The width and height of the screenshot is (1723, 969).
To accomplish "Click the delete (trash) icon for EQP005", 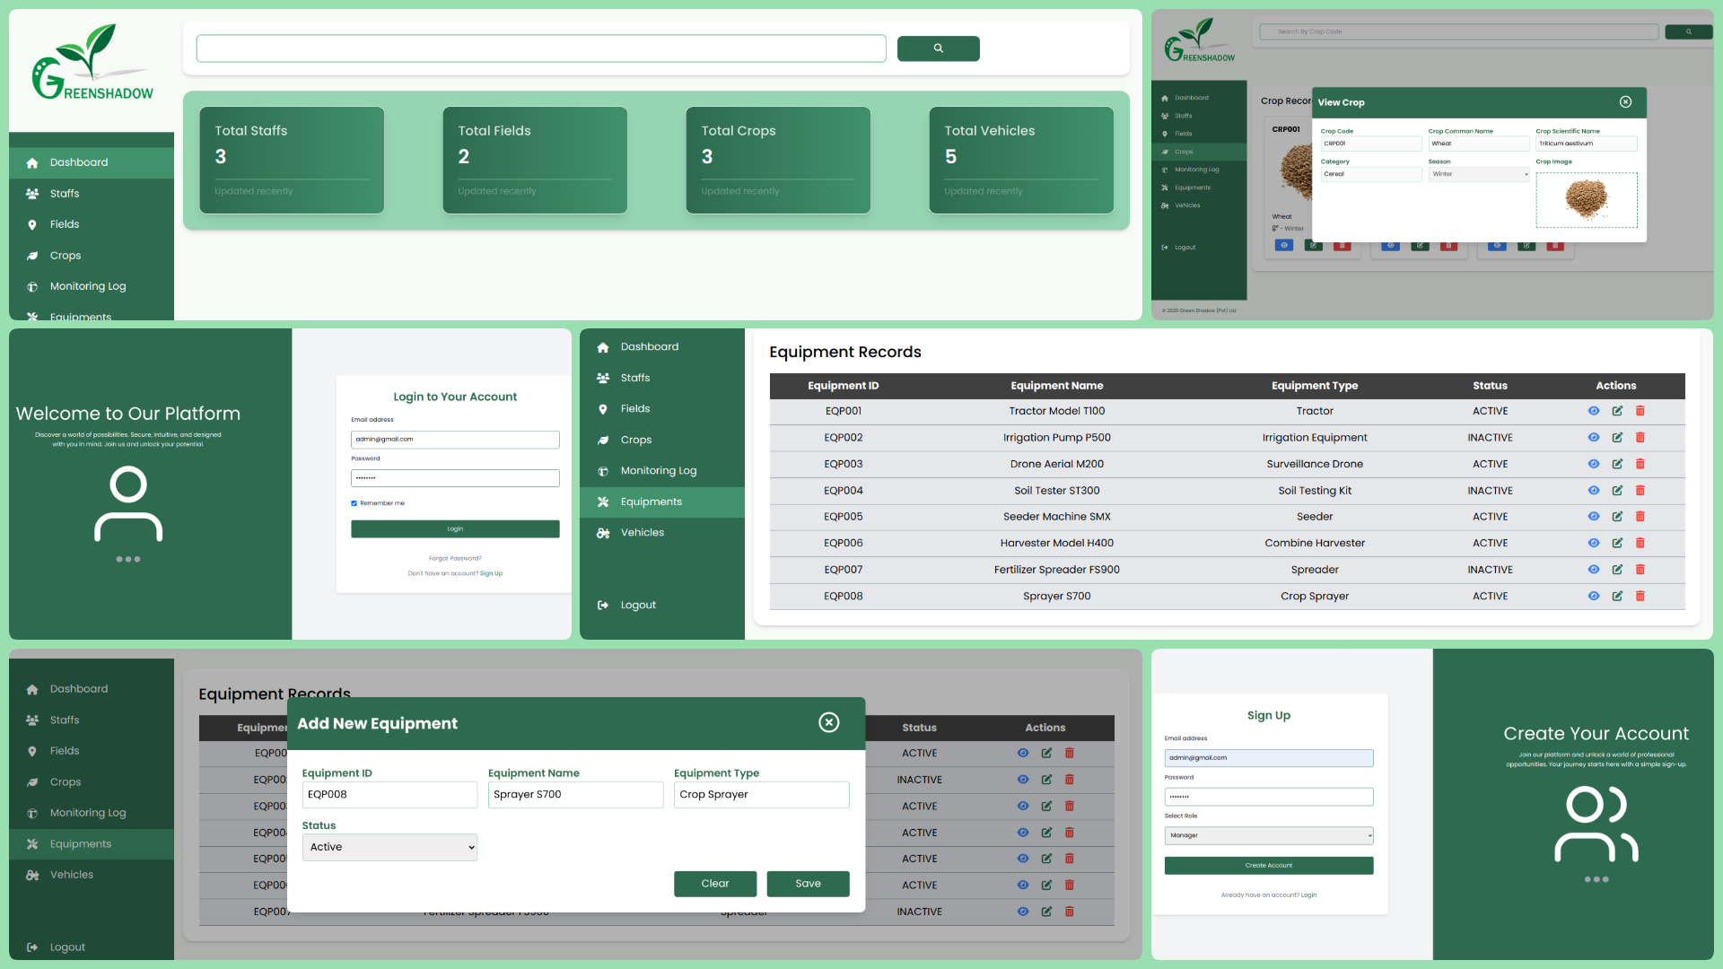I will tap(1640, 517).
